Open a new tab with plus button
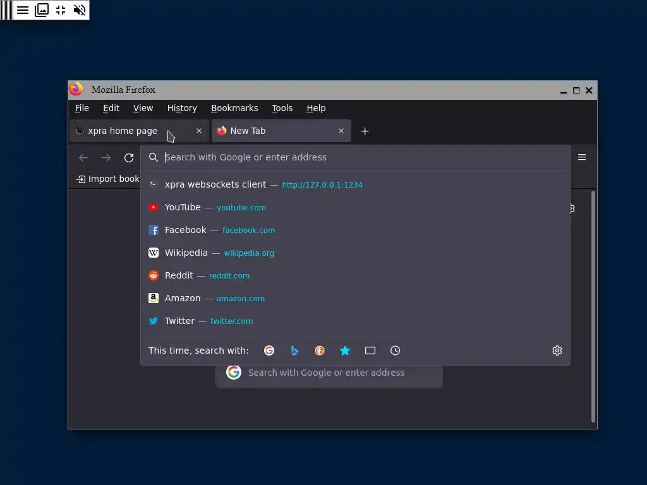Screen dimensions: 647x485 click(x=365, y=131)
